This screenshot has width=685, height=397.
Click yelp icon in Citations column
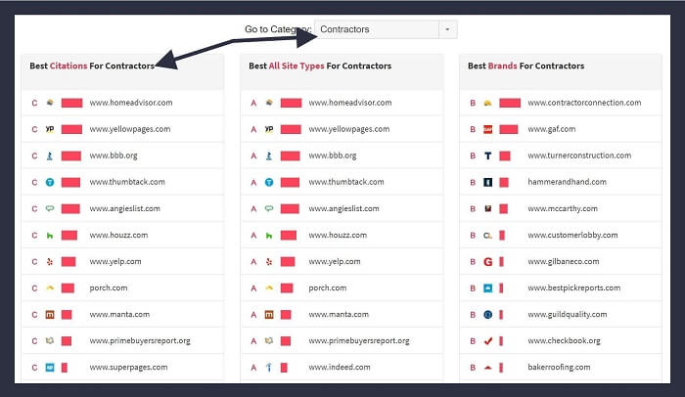pos(50,262)
